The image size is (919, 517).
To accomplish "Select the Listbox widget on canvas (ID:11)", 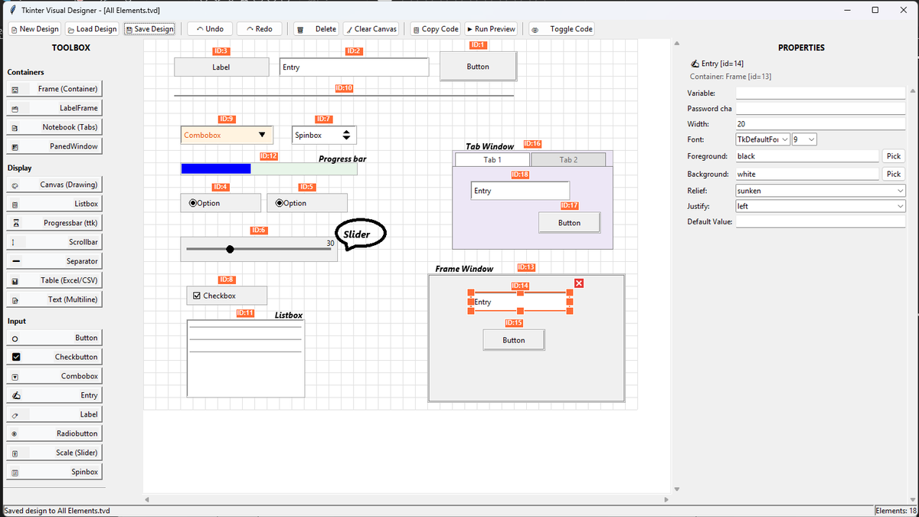I will 246,358.
